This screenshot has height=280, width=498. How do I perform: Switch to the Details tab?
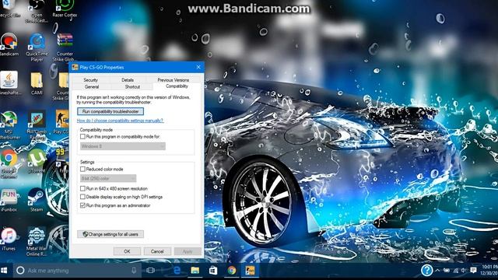click(128, 80)
